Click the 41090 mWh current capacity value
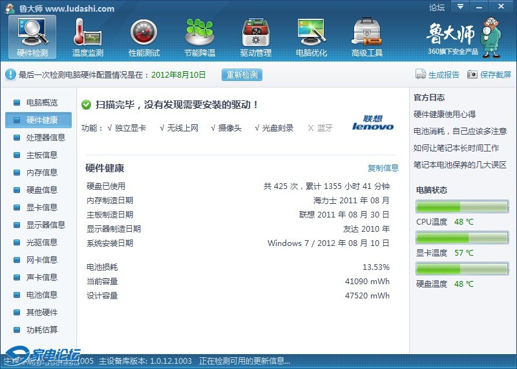 (367, 282)
